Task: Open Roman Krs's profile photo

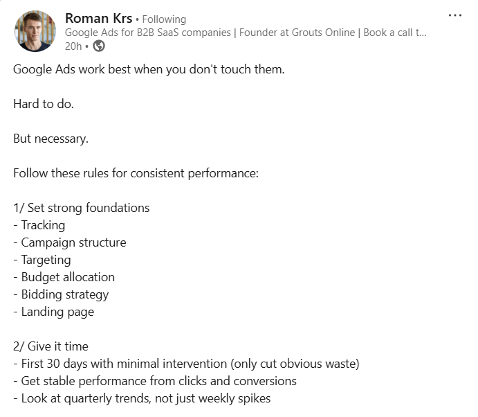Action: coord(34,30)
